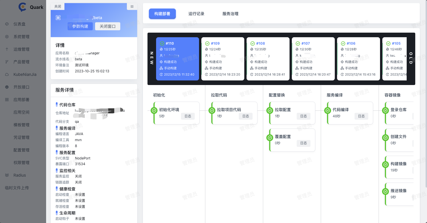Select 凭证管理 in sidebar

[x=21, y=137]
